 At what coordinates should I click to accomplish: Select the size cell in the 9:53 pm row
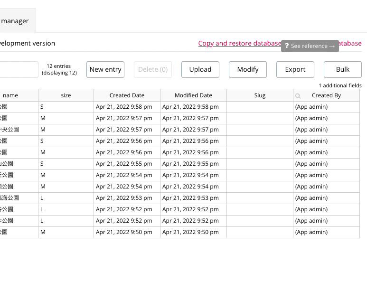point(66,198)
